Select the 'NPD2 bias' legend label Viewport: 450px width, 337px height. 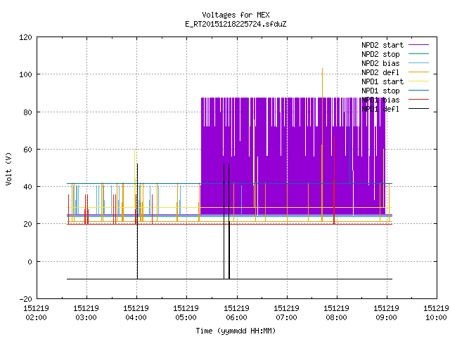coord(380,63)
